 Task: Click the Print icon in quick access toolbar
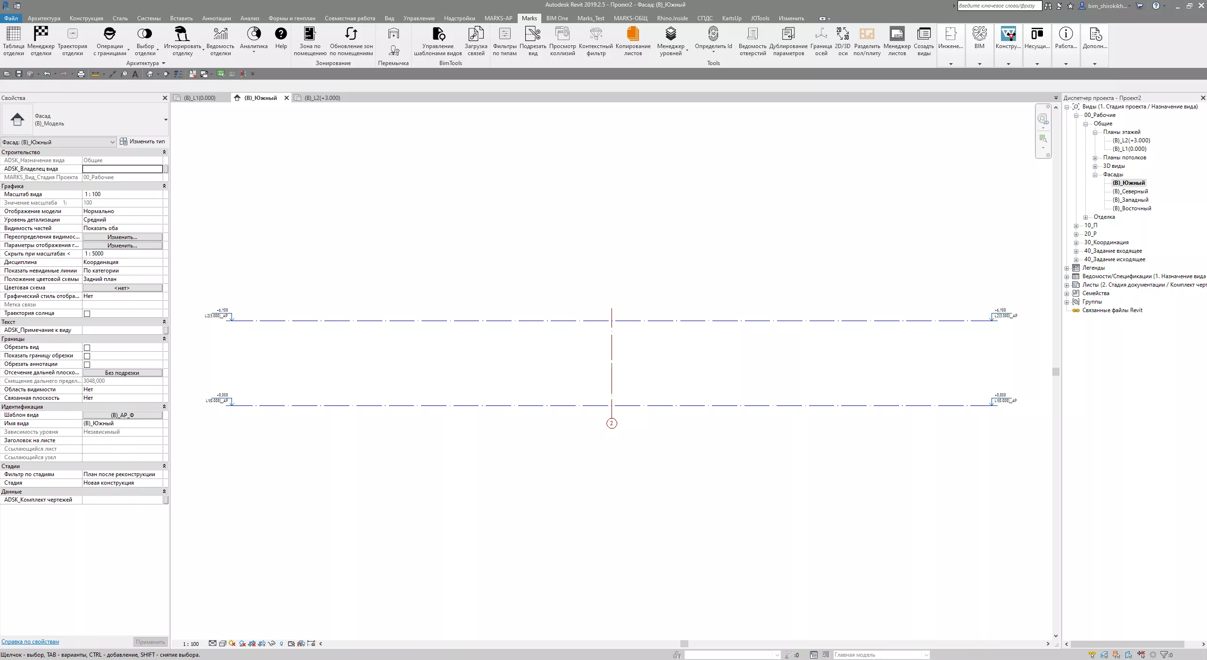81,74
